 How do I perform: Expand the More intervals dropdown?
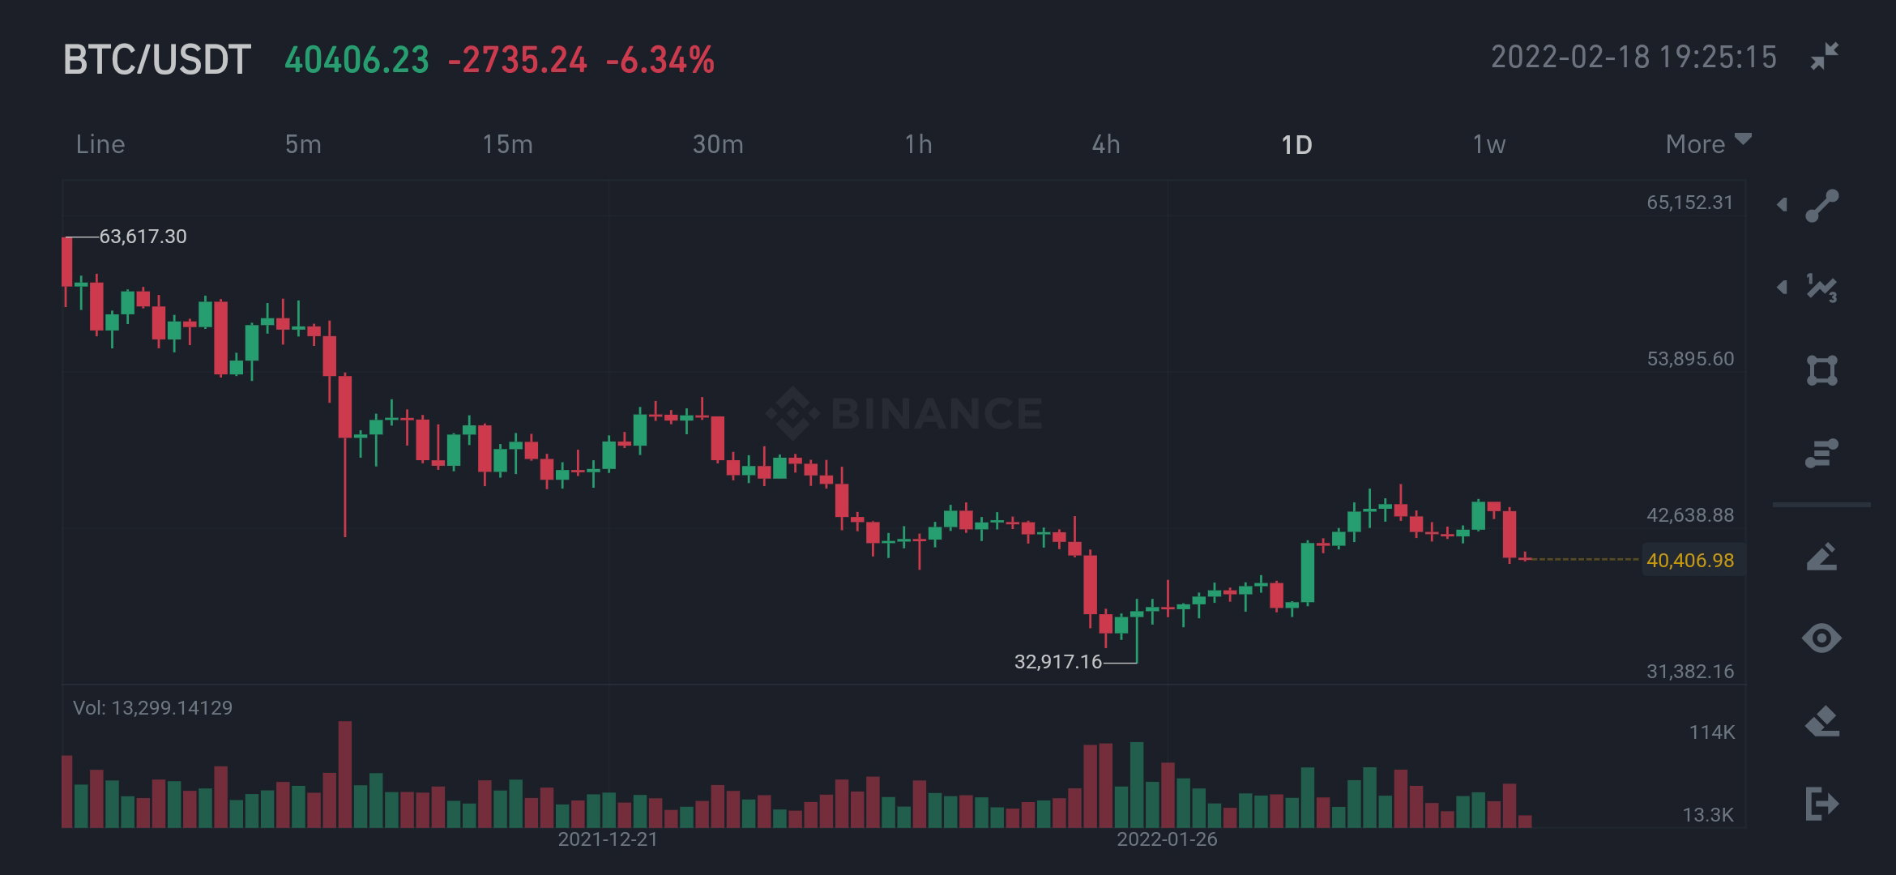[1708, 144]
